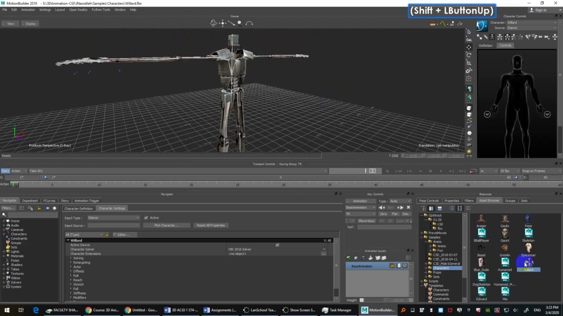Click the Zero key button

pos(384,214)
